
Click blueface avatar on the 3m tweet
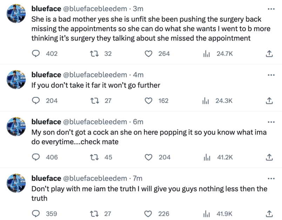pos(16,14)
